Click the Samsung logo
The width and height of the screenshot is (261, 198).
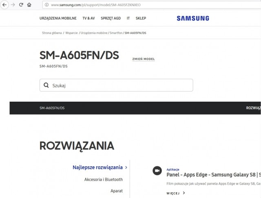pos(192,18)
